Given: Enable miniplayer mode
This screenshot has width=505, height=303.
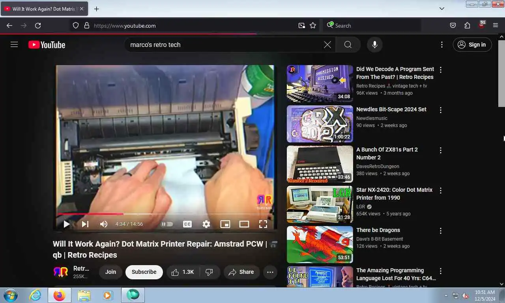Looking at the screenshot, I should click(225, 224).
